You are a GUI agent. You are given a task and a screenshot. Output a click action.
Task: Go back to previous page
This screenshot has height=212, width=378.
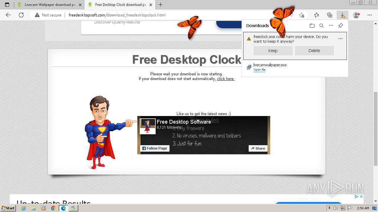(8, 15)
